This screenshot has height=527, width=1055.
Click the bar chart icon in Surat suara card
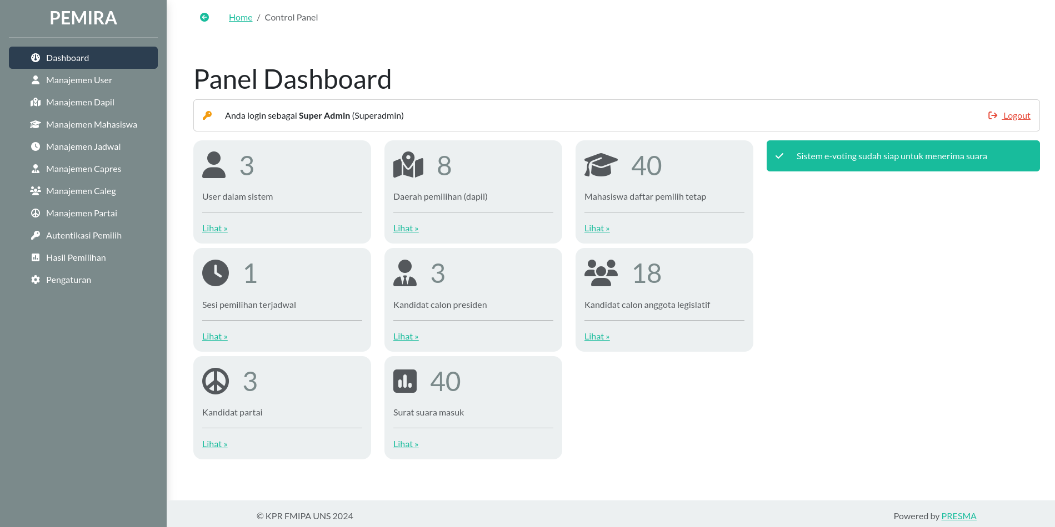[405, 381]
